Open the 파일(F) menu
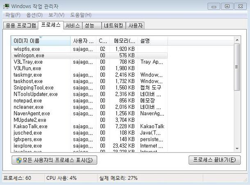Image resolution: width=250 pixels, height=185 pixels. coord(13,15)
